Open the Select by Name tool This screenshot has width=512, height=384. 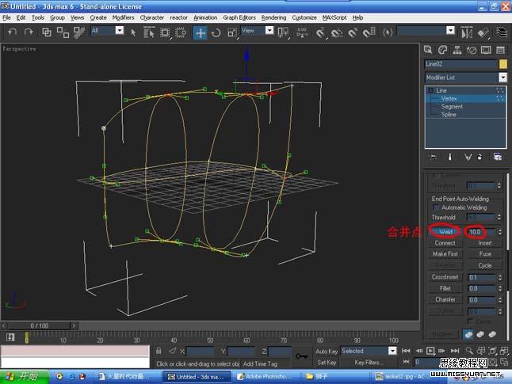(149, 32)
